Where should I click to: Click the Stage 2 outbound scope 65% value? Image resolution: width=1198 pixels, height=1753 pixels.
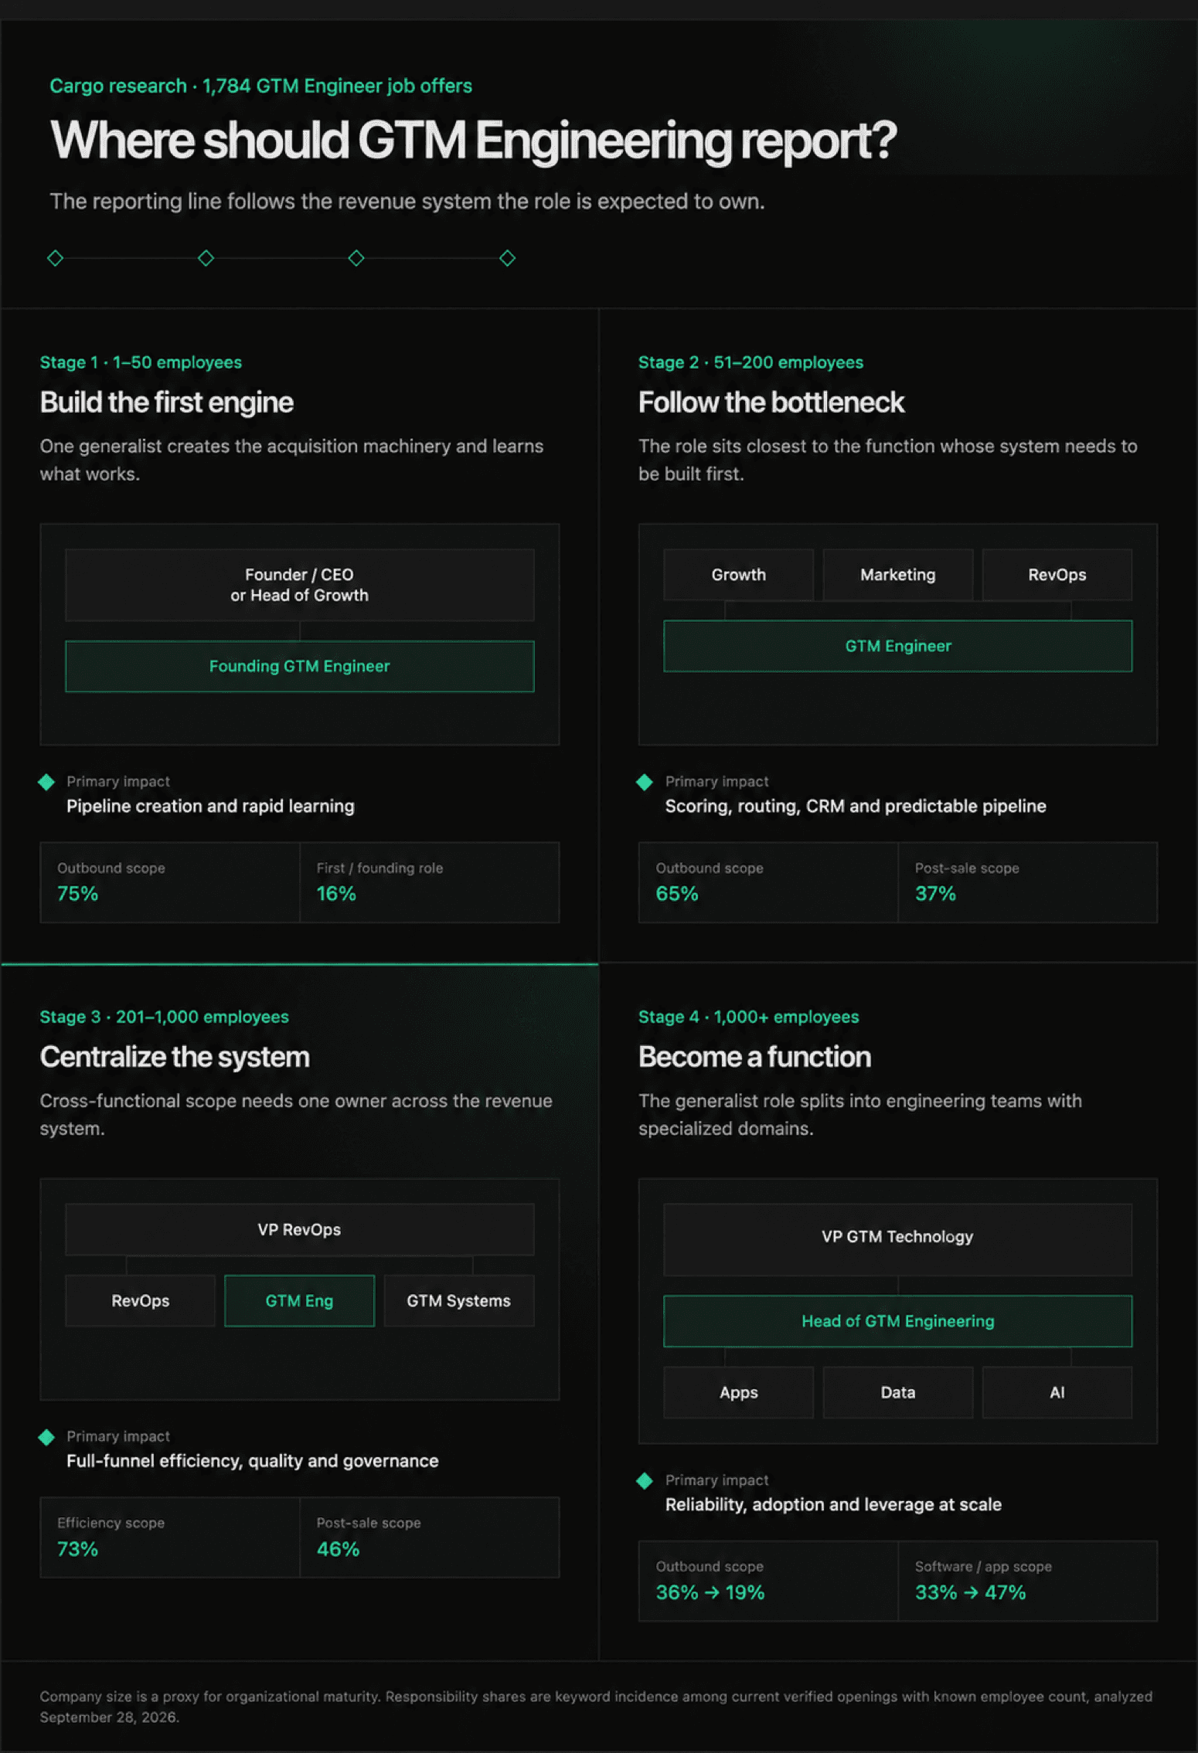click(677, 894)
